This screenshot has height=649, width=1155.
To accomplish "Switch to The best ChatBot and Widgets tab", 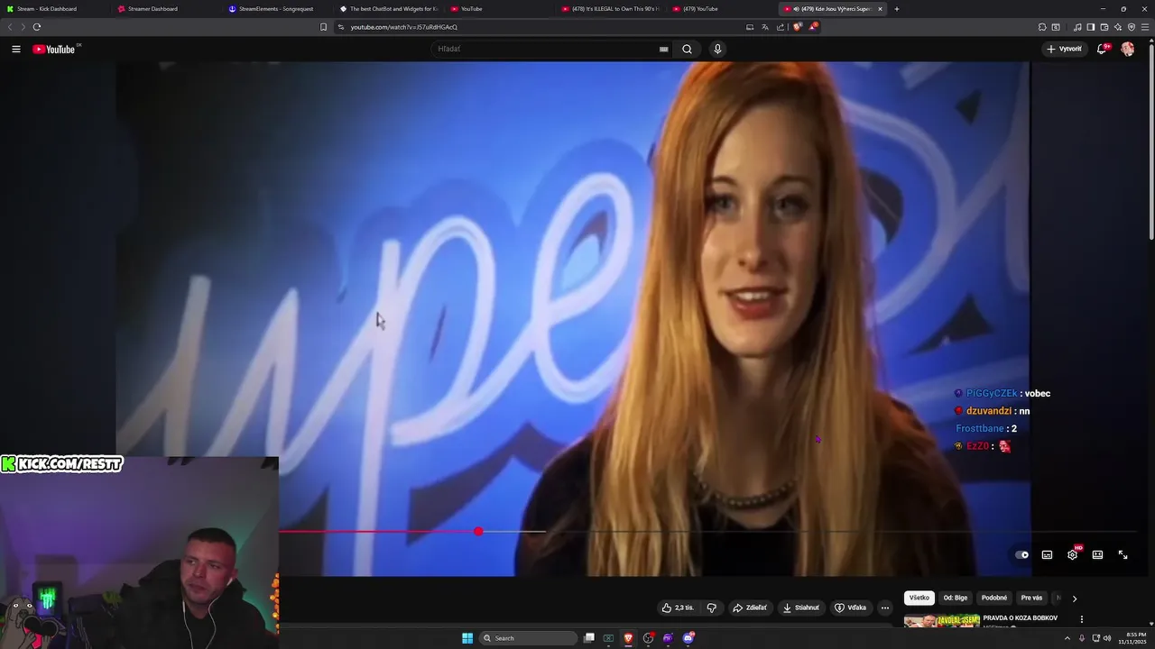I will pos(390,9).
